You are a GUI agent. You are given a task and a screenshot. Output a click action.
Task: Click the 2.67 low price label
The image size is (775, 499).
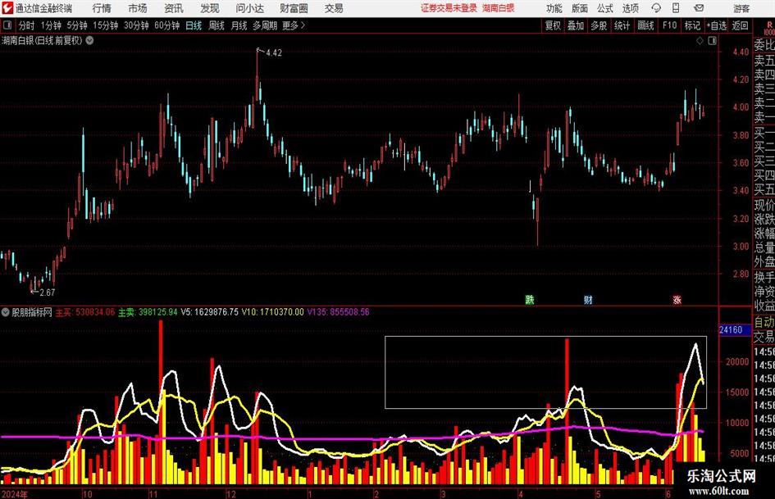[48, 293]
